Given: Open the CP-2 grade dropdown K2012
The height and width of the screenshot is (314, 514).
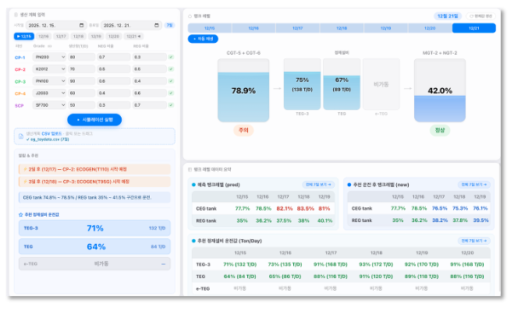Looking at the screenshot, I should click(49, 69).
